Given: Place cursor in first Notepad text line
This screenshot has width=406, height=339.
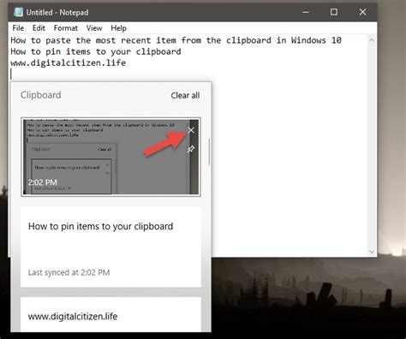Looking at the screenshot, I should point(176,40).
